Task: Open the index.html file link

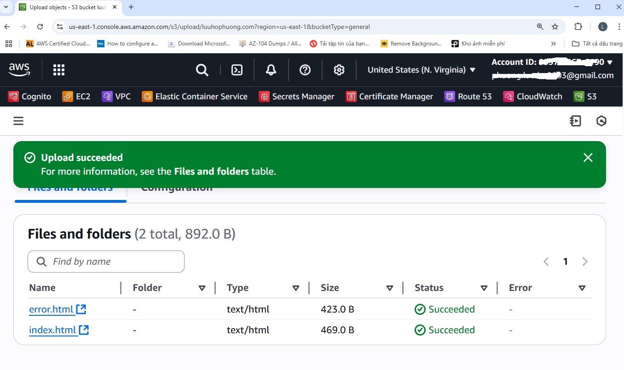Action: point(52,330)
